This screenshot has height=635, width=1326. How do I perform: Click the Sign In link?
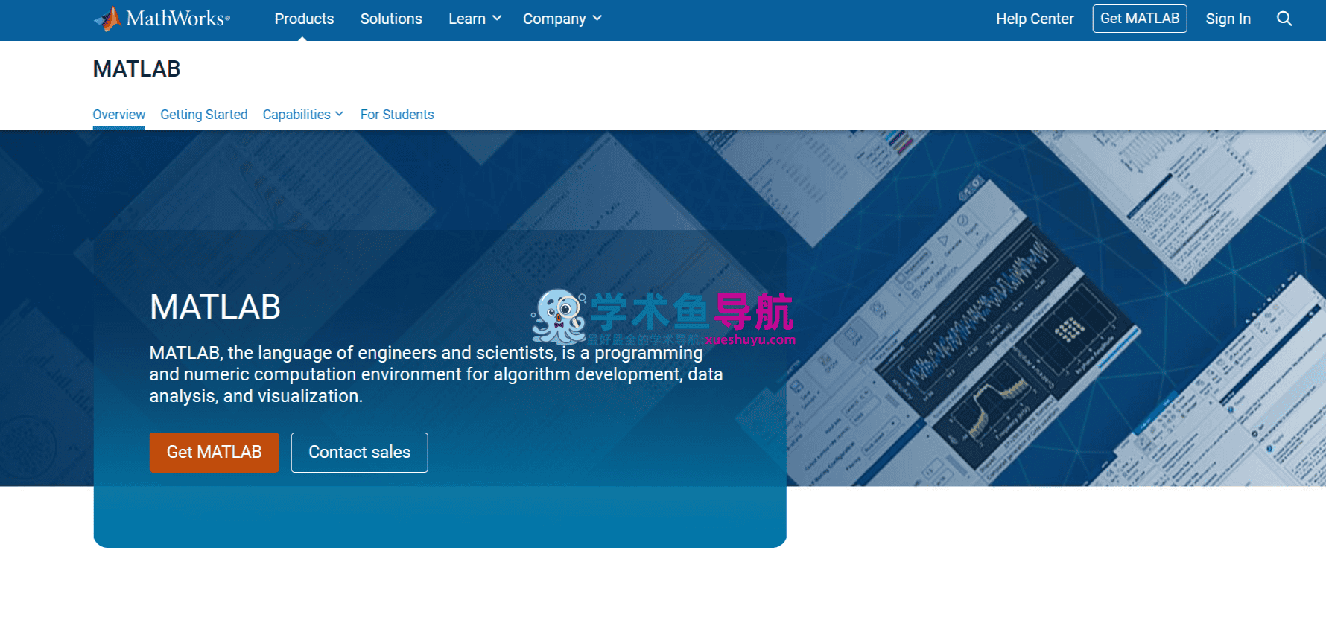tap(1228, 19)
